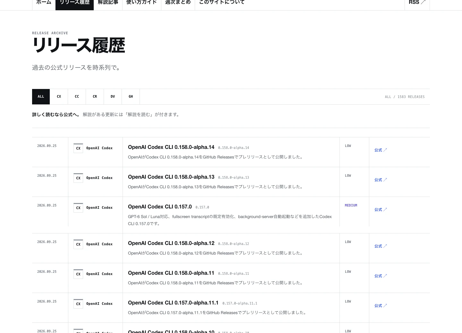Open 公式 link for 0.158.0-alpha.12
The width and height of the screenshot is (462, 333).
point(381,246)
